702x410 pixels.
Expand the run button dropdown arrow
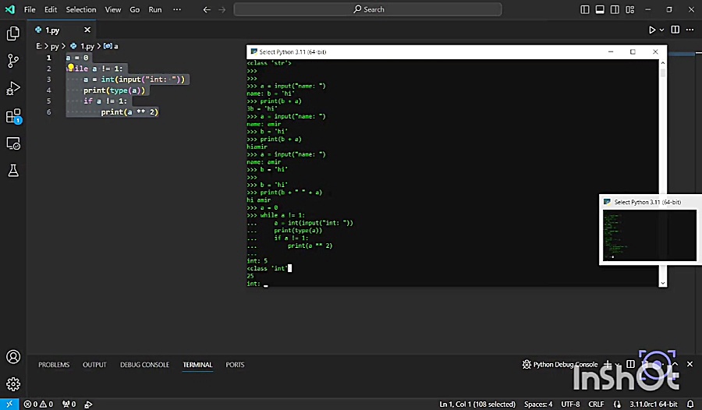tap(661, 30)
